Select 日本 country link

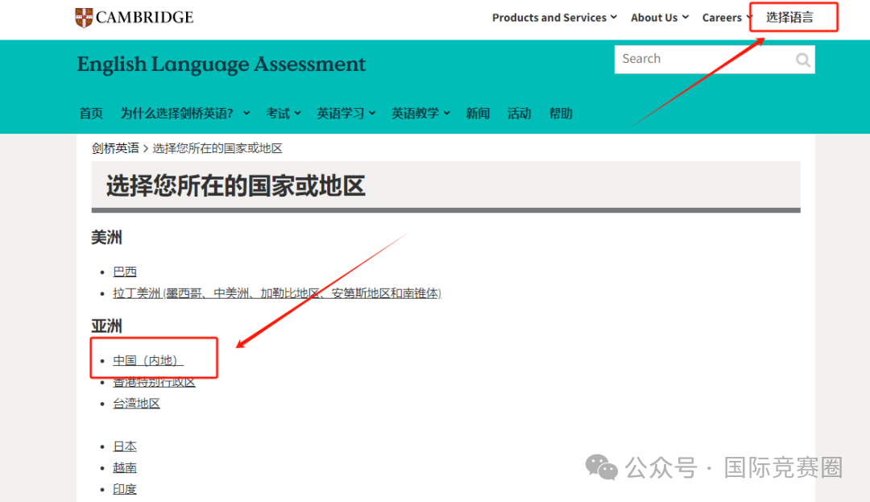125,446
